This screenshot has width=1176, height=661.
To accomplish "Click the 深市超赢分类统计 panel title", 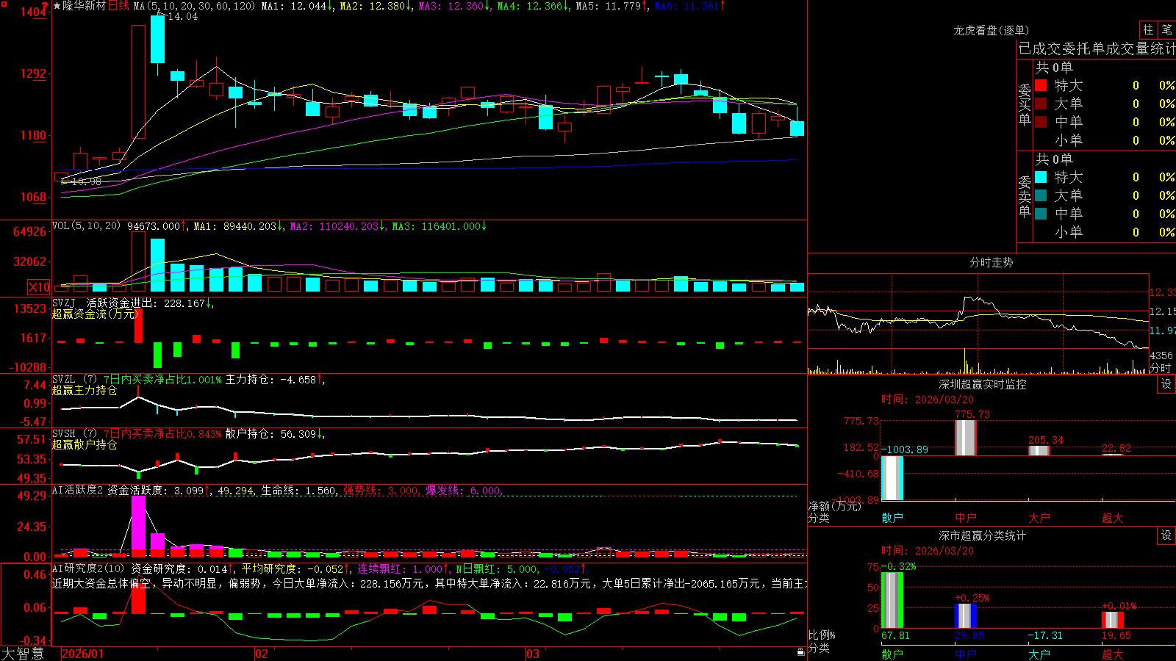I will pos(983,535).
